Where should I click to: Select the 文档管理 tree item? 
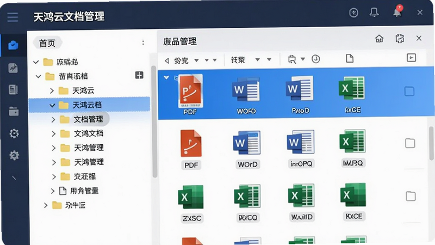[x=88, y=119]
